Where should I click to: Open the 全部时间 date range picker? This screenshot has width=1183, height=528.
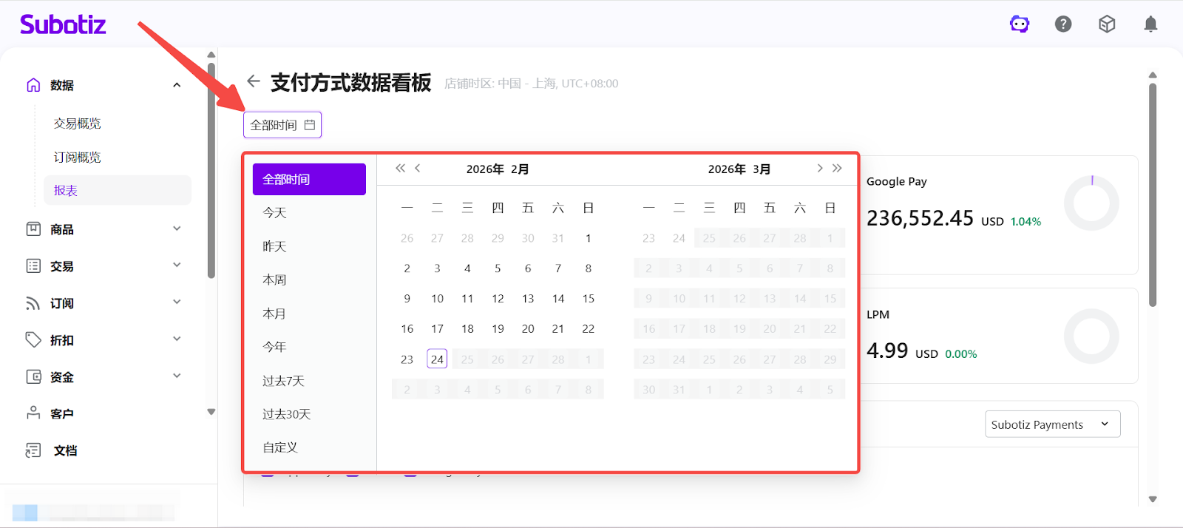(x=282, y=125)
